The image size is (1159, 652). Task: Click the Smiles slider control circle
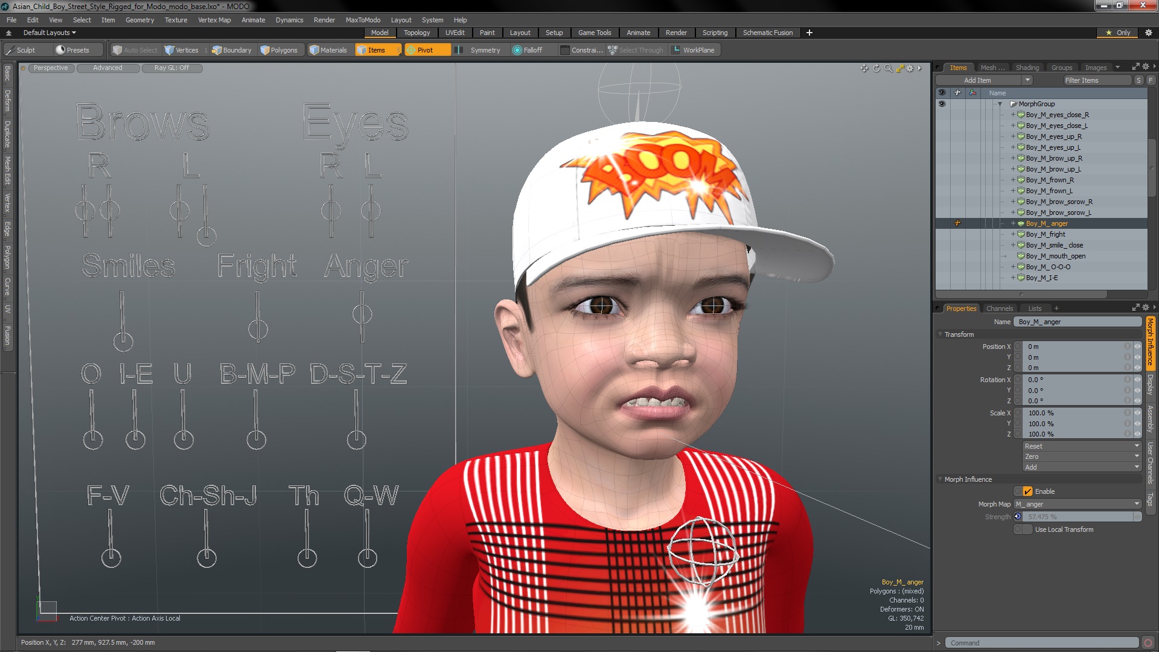pos(123,342)
